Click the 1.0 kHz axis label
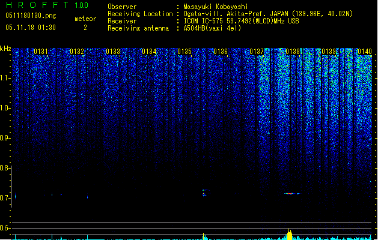 tap(5, 108)
